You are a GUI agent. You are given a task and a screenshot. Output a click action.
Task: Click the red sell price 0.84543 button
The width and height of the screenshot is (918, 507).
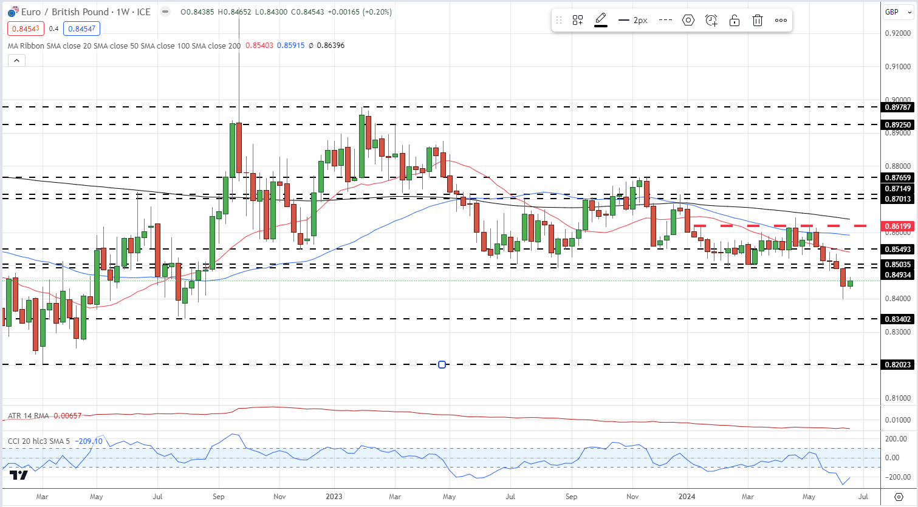pos(26,29)
